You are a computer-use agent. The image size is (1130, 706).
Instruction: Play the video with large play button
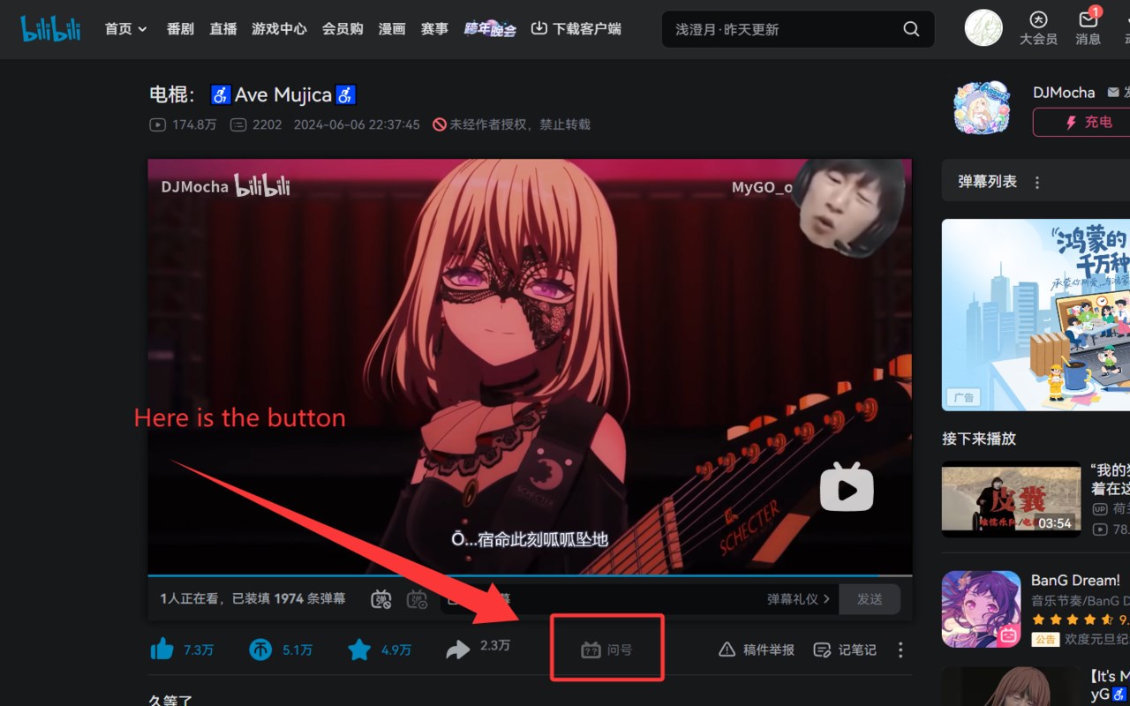(847, 487)
